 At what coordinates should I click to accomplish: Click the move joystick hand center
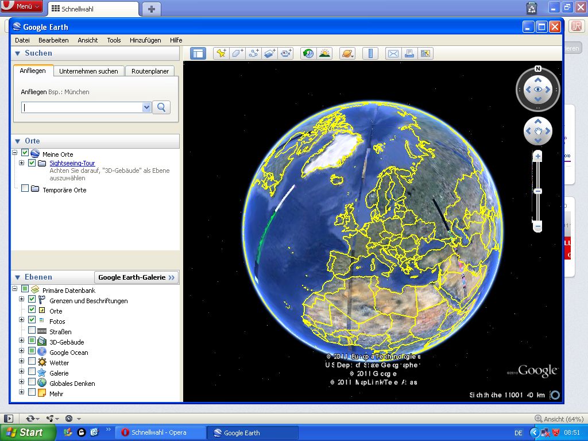point(538,131)
